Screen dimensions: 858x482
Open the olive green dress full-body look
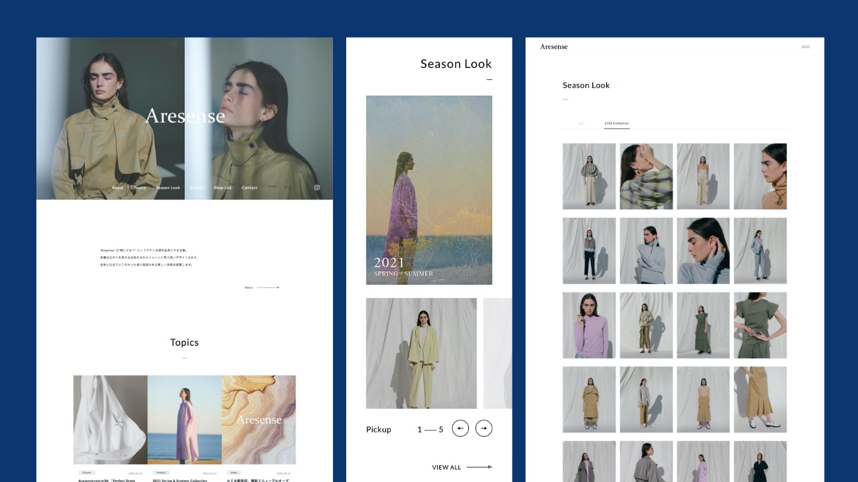point(703,325)
